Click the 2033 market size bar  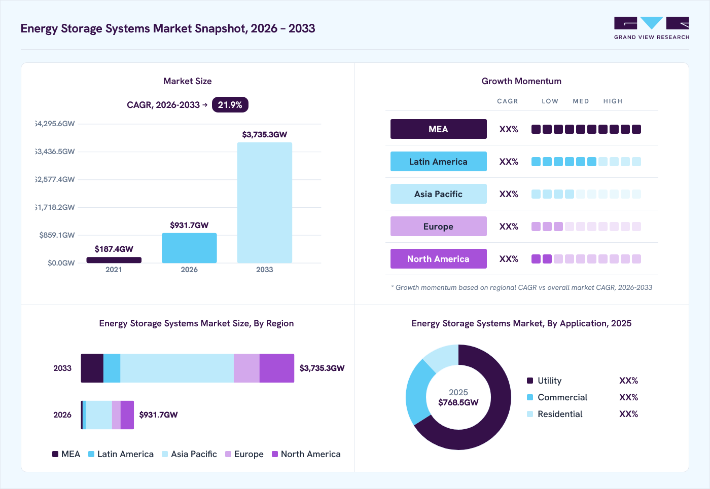[265, 203]
